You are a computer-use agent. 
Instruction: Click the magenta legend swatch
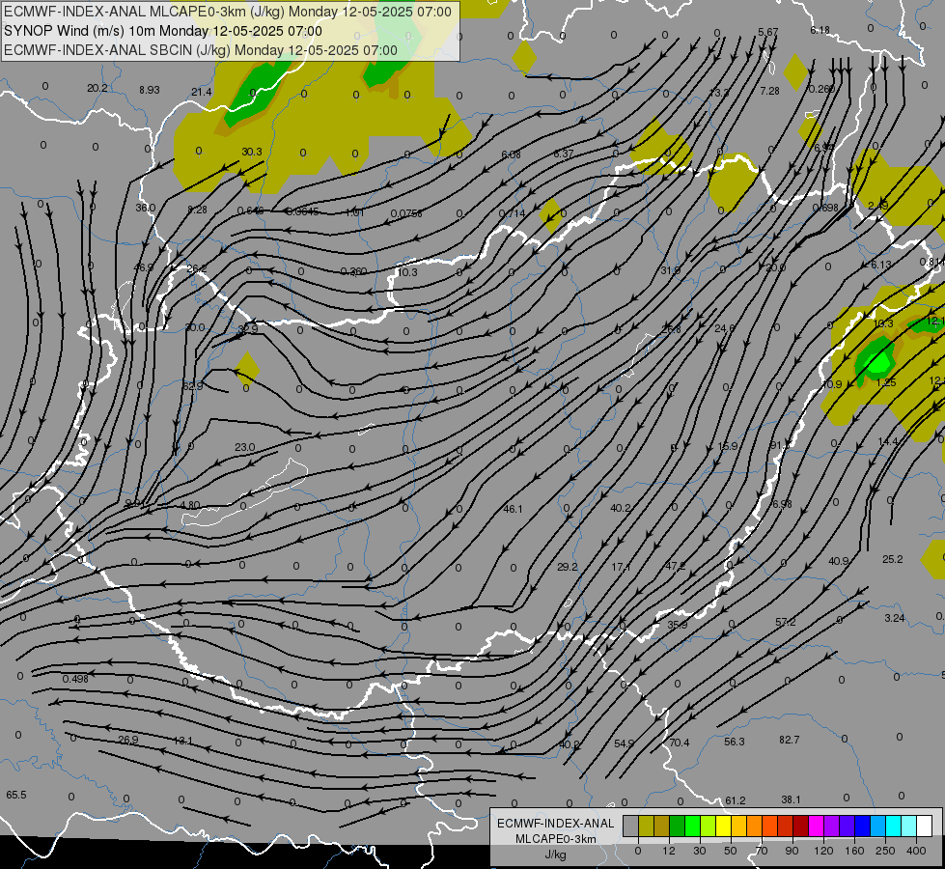[817, 826]
